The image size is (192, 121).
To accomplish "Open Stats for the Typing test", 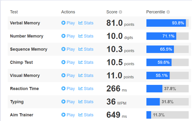I will click(x=86, y=102).
